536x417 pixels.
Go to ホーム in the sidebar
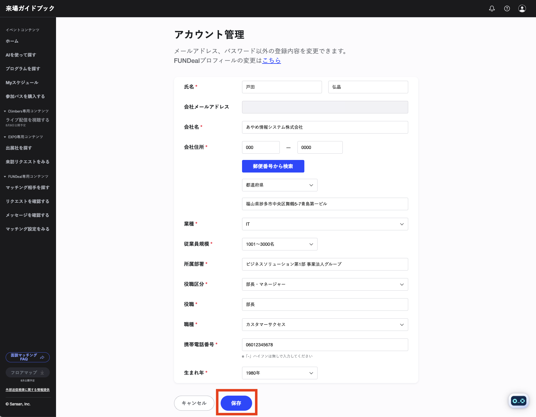12,41
